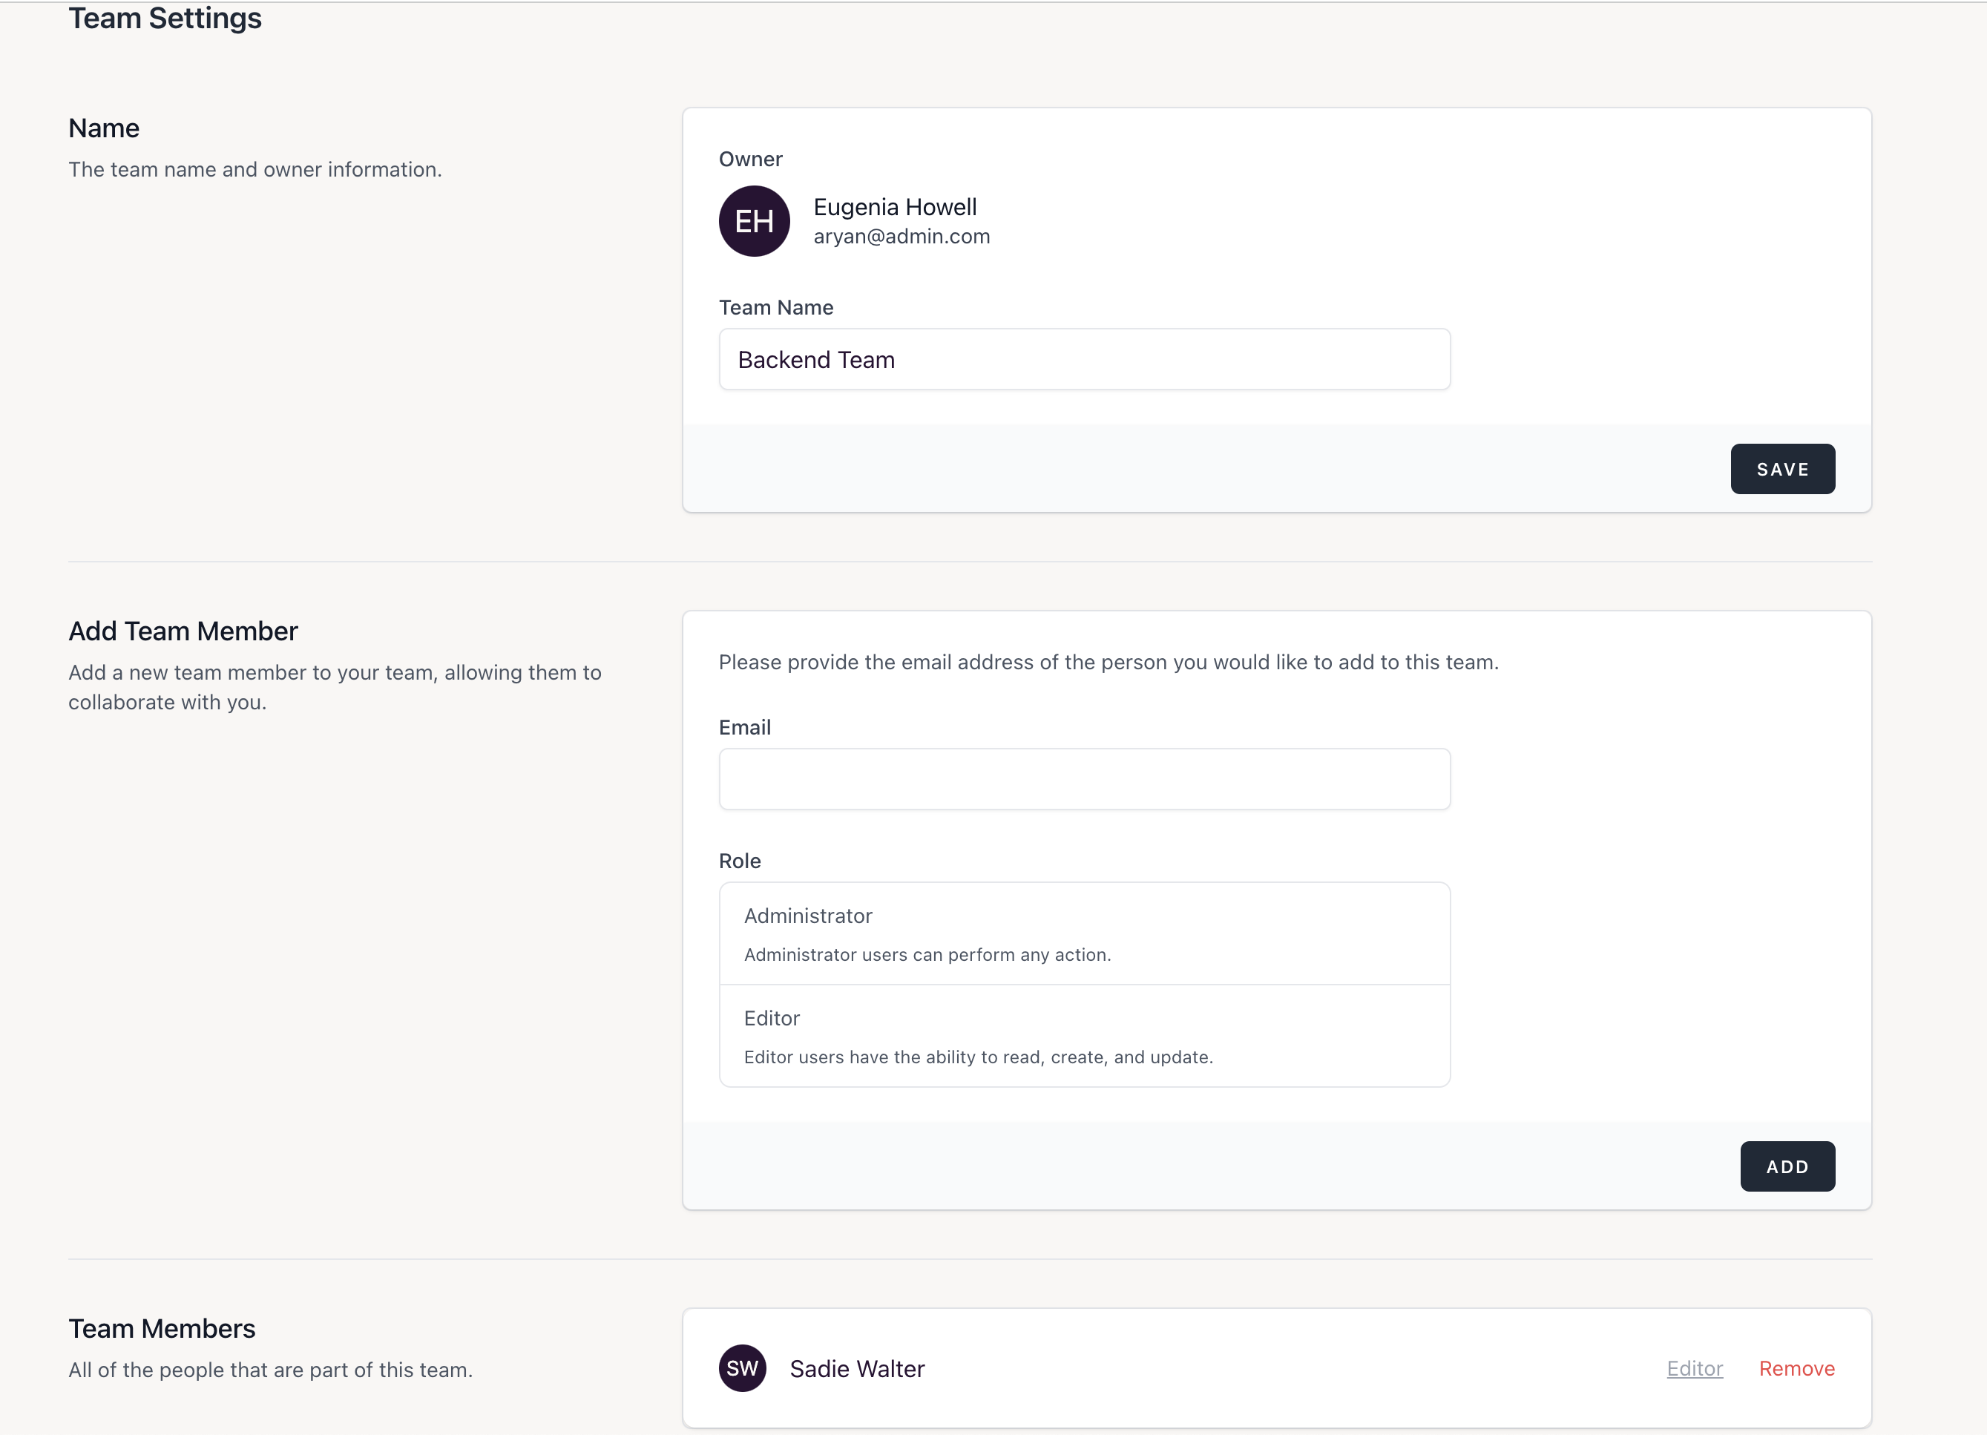Focus the Team Name input field
This screenshot has height=1435, width=1987.
1084,359
